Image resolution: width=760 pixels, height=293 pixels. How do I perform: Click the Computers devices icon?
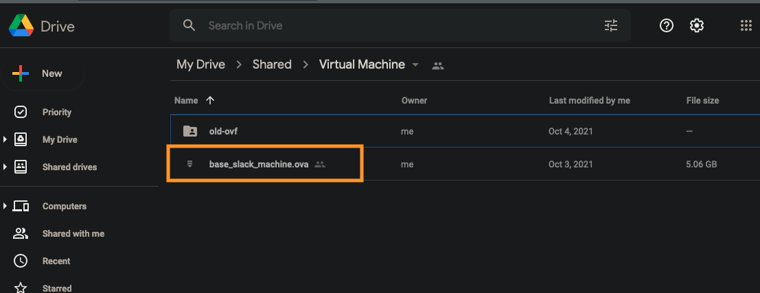coord(21,207)
